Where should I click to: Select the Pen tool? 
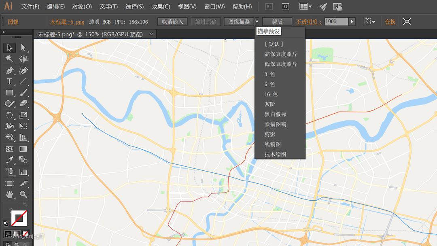point(9,71)
